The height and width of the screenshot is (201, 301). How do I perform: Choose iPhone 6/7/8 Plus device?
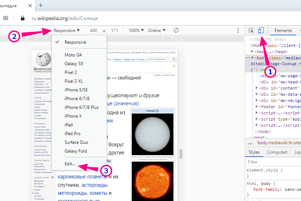[x=79, y=107]
